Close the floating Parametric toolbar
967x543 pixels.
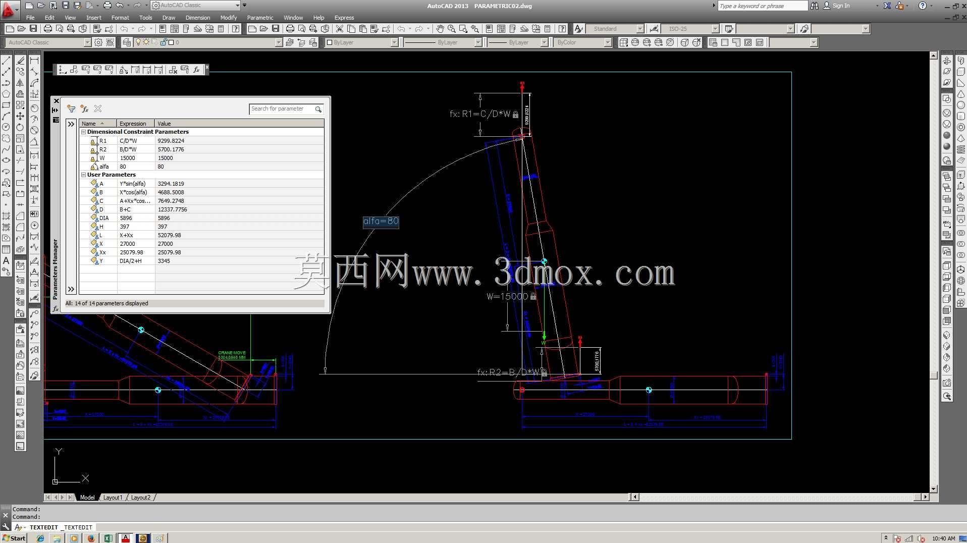coord(207,67)
